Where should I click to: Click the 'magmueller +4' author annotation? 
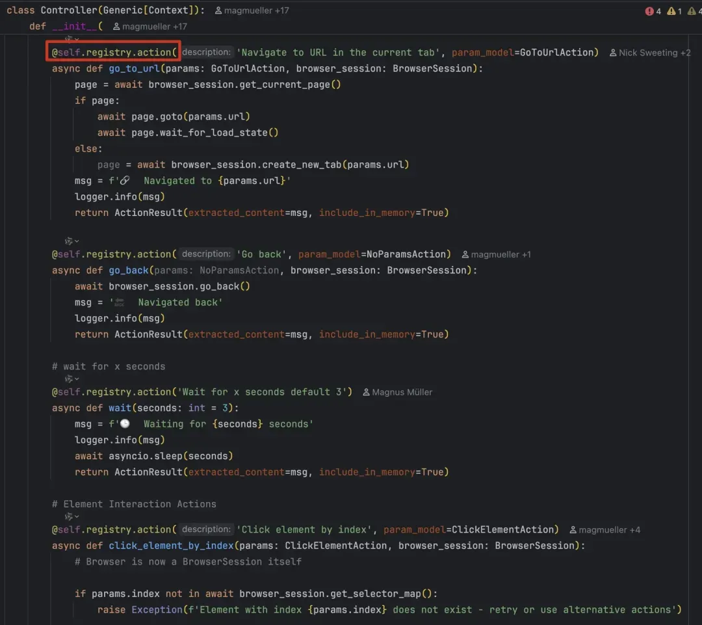tap(605, 529)
